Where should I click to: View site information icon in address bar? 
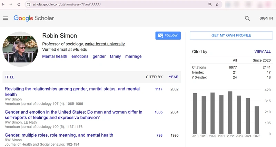click(x=28, y=4)
